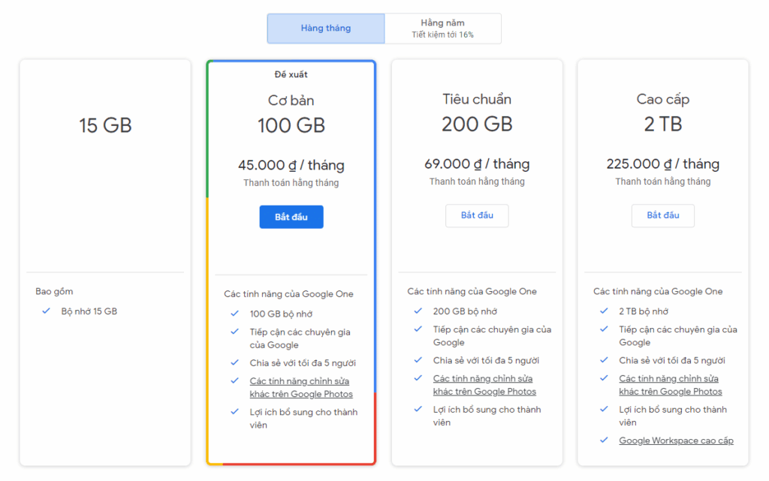Click the 225.000 ₫ / tháng price
769x481 pixels.
[663, 164]
